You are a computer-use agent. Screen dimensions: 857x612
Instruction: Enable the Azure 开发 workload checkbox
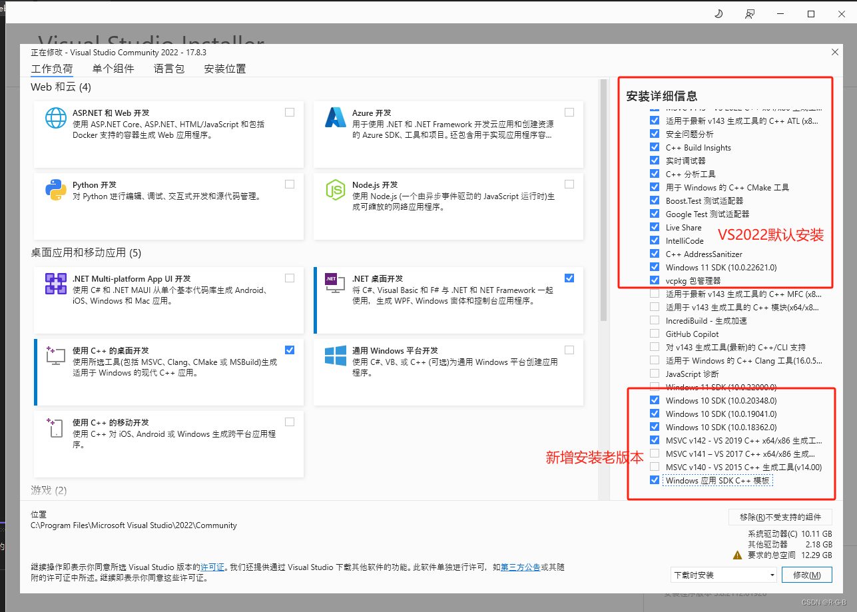pyautogui.click(x=569, y=112)
